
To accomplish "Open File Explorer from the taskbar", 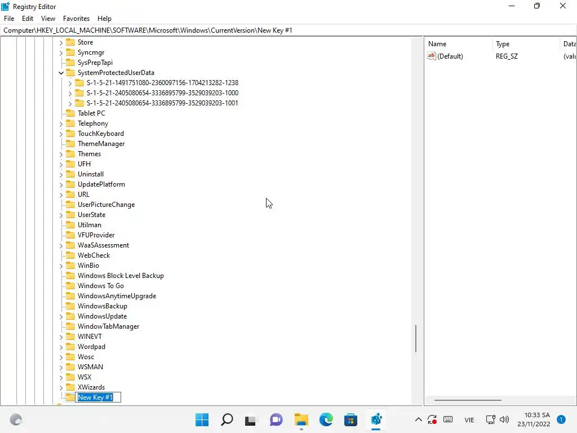I will pos(301,419).
